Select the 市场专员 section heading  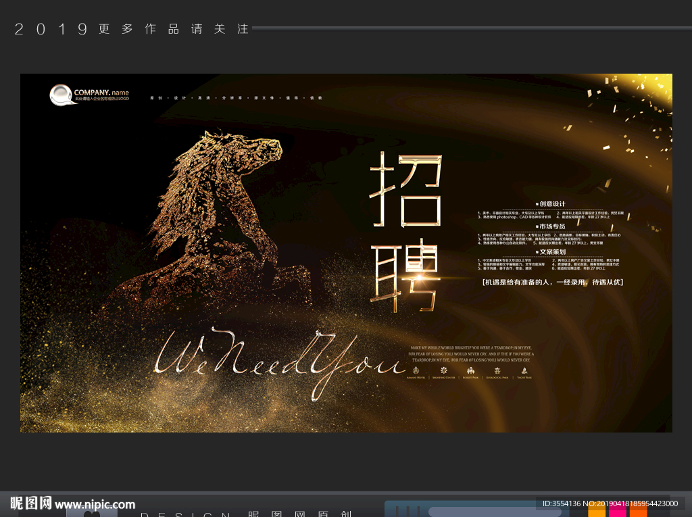tap(551, 226)
